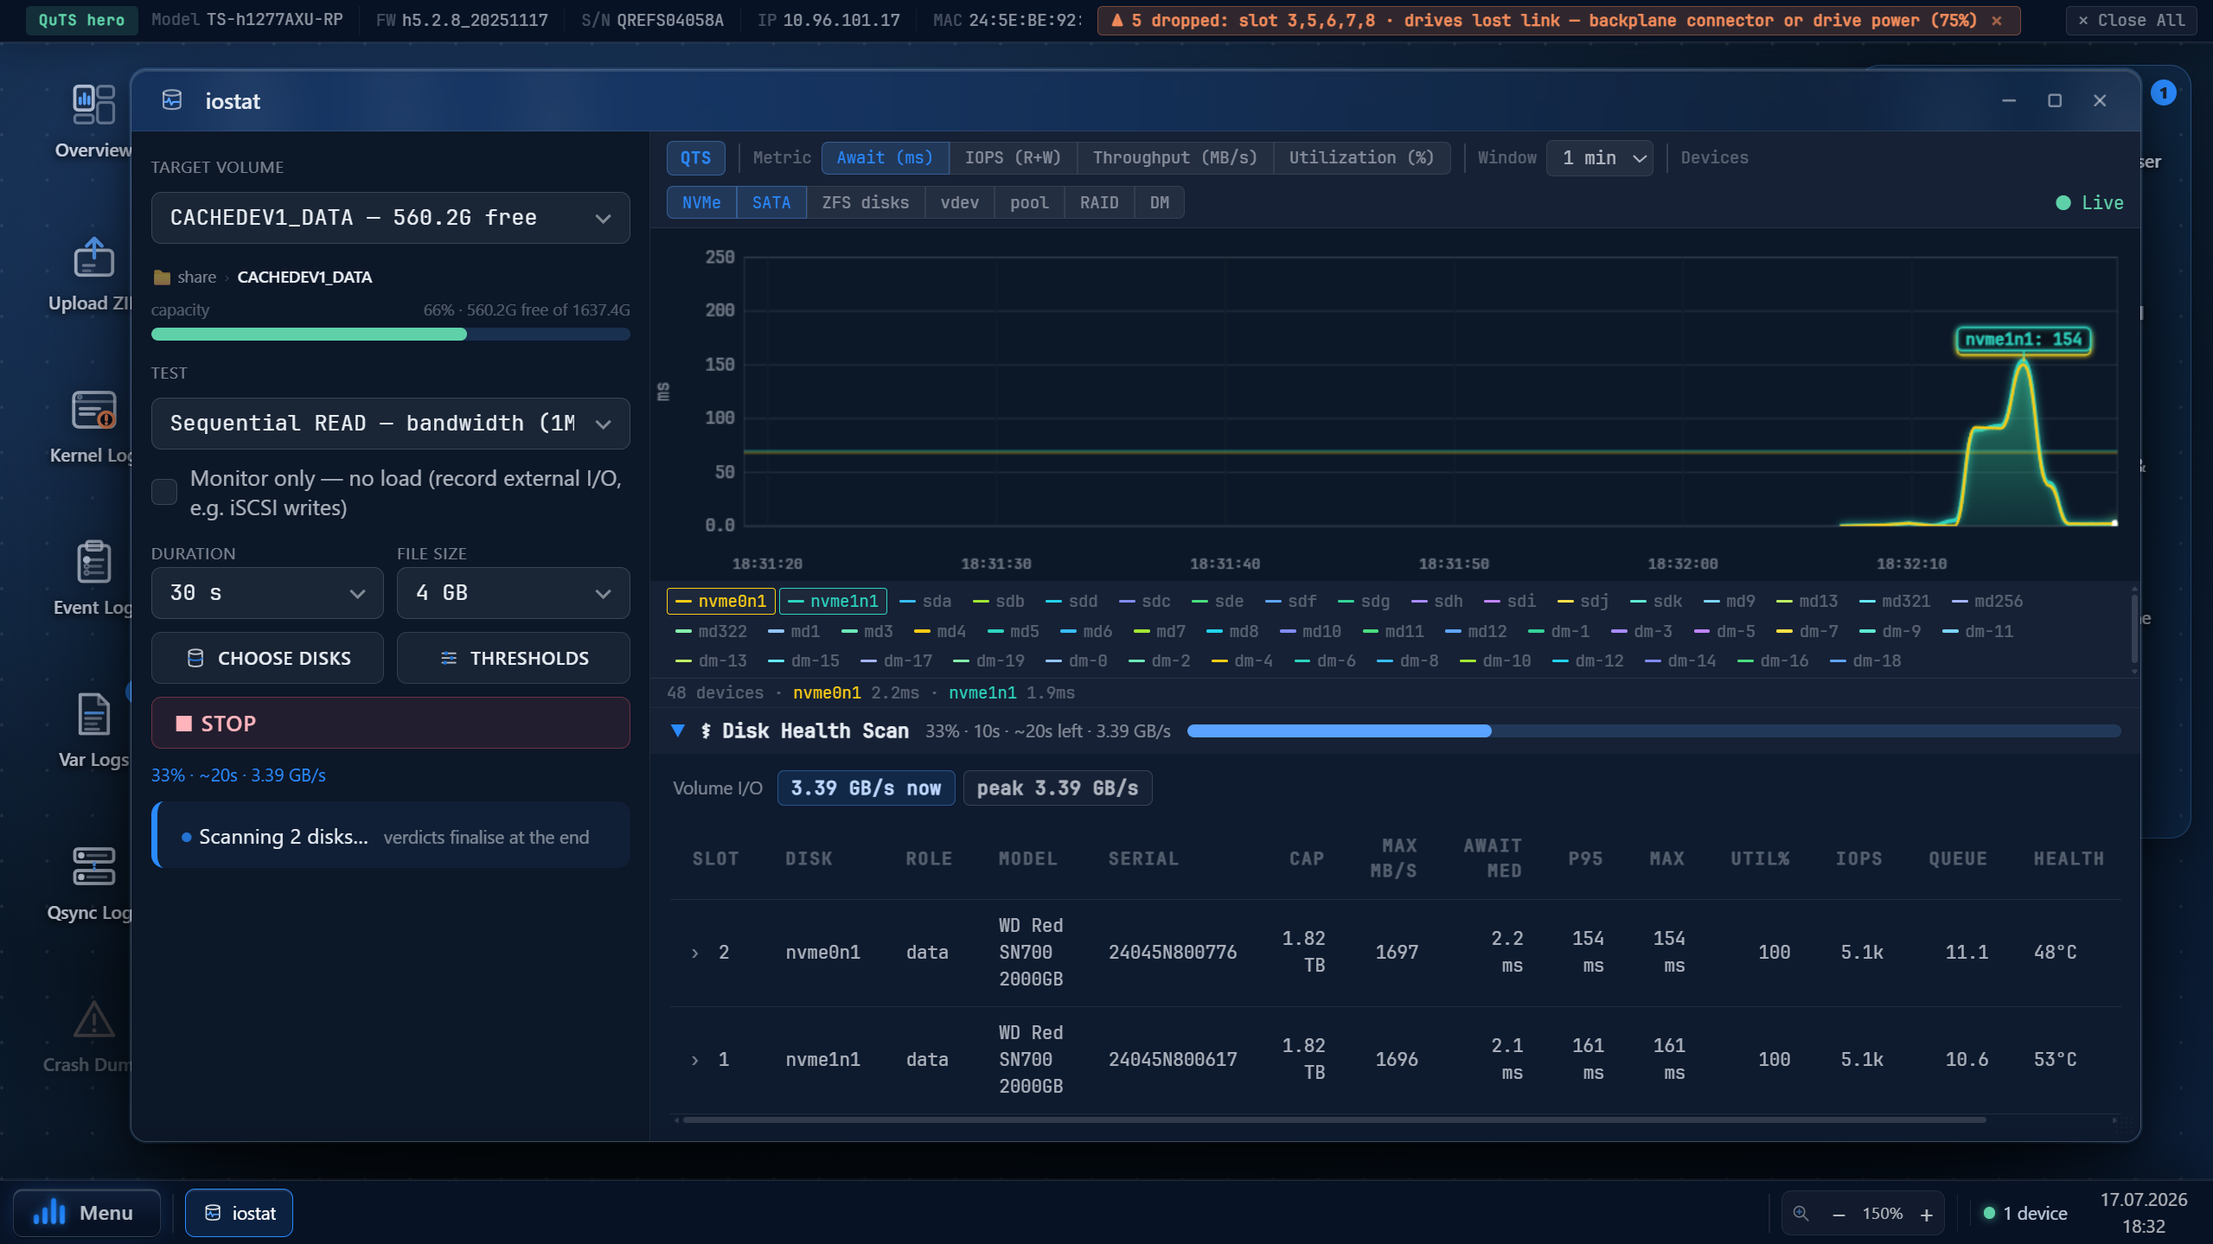Select the Utilization (%) metric tab
This screenshot has width=2213, height=1244.
coord(1361,158)
